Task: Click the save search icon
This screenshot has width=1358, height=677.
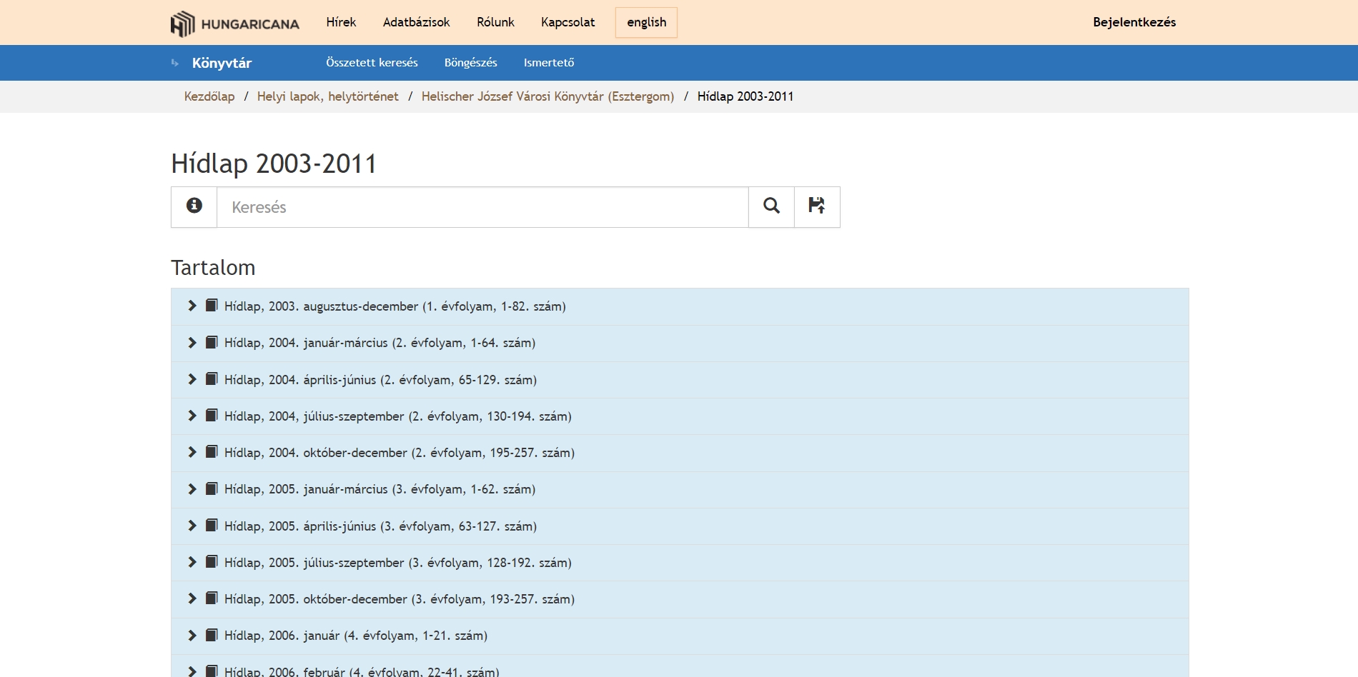Action: [x=817, y=206]
